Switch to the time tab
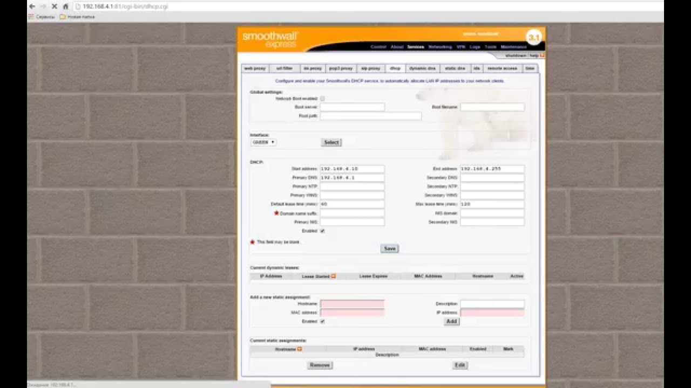The width and height of the screenshot is (691, 388). [530, 68]
